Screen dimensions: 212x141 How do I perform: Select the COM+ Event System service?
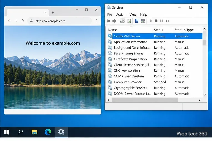pos(155,76)
